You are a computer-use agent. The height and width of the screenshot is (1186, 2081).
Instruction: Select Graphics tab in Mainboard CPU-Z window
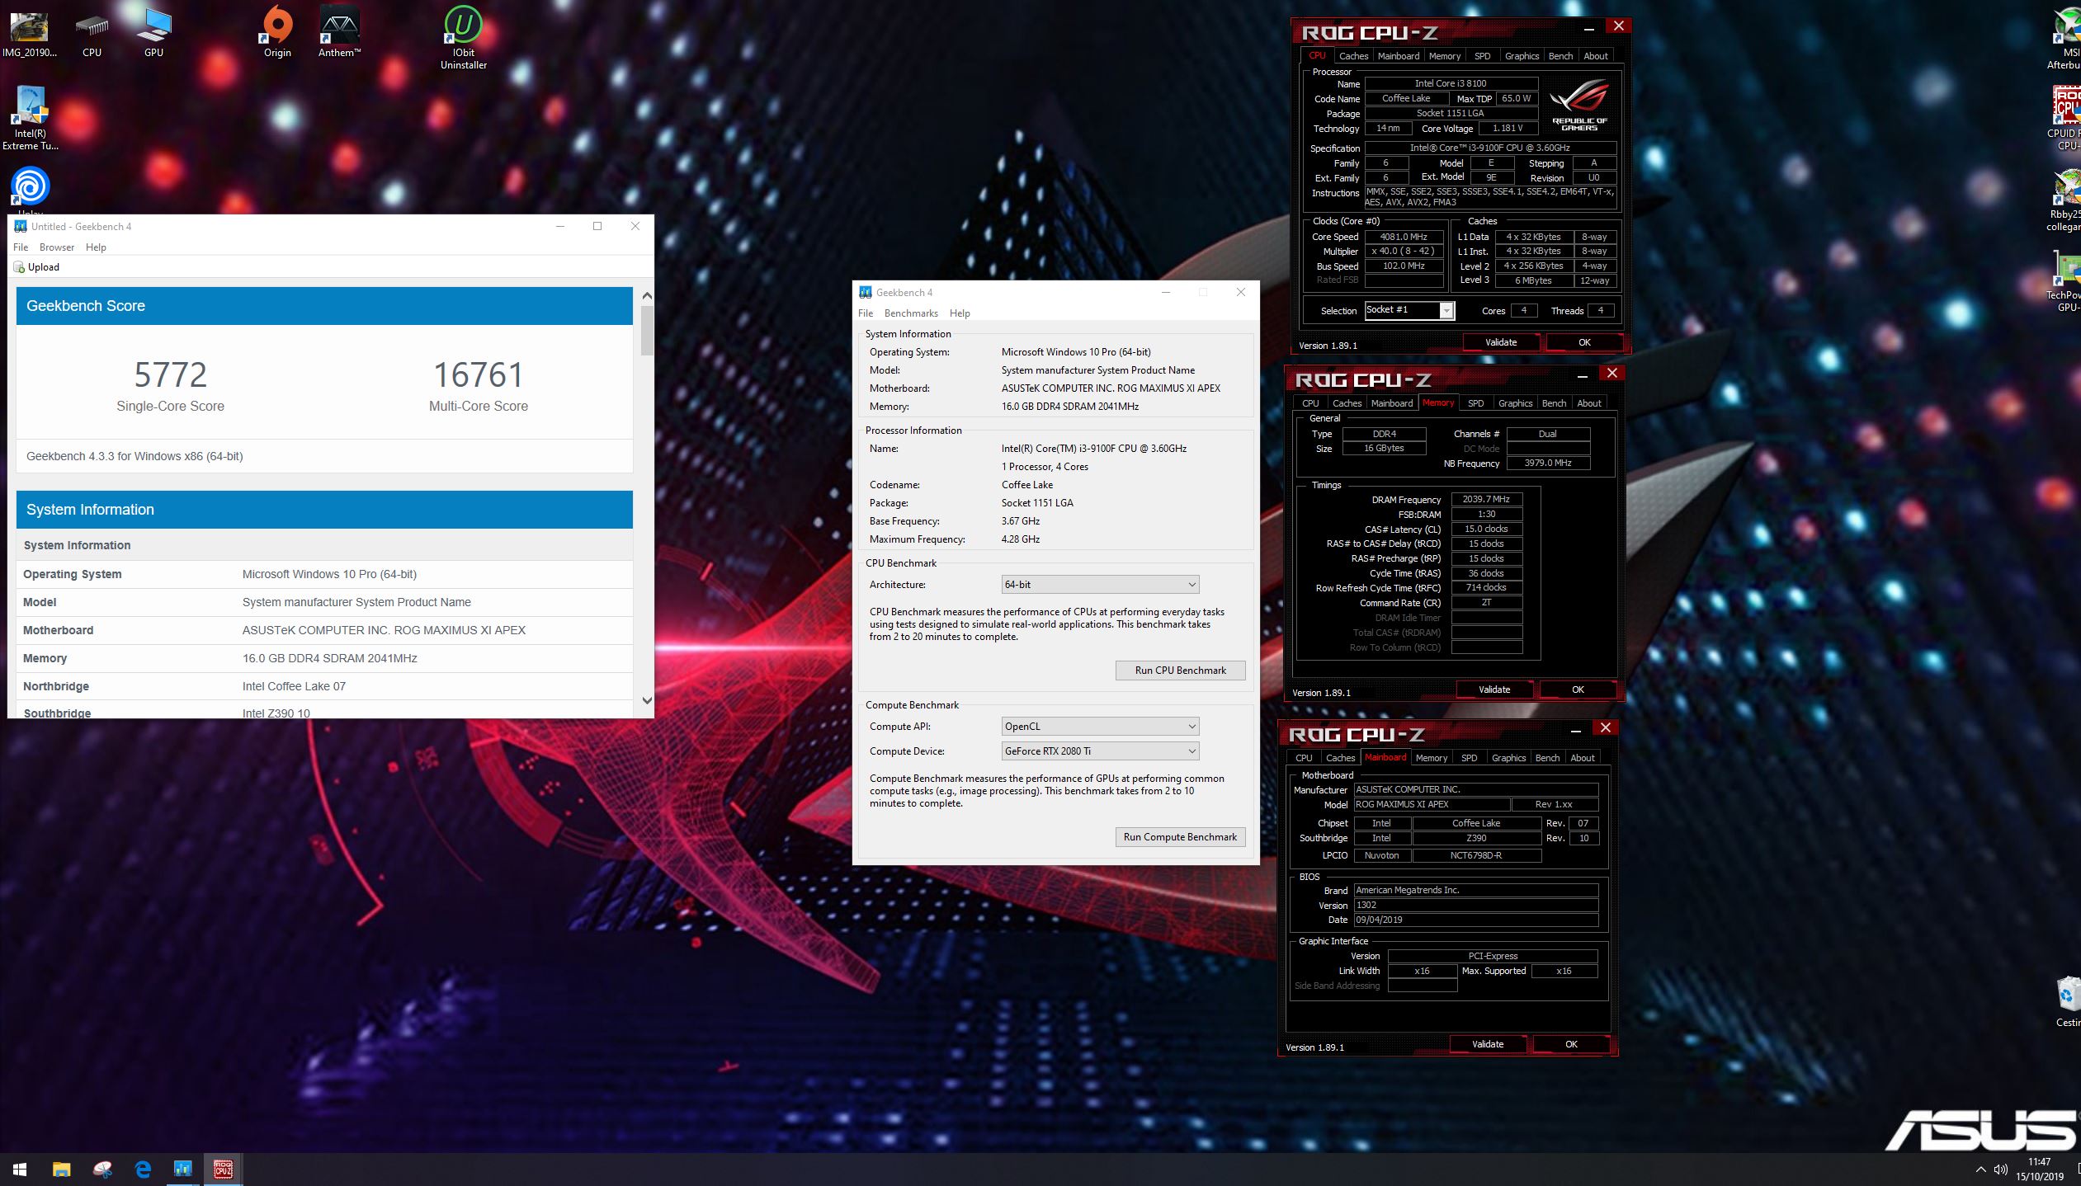pos(1508,758)
